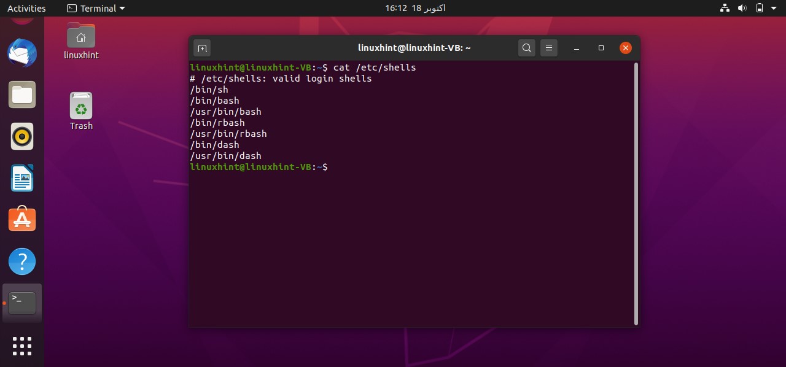Open the calendar by clicking the clock

coord(414,8)
